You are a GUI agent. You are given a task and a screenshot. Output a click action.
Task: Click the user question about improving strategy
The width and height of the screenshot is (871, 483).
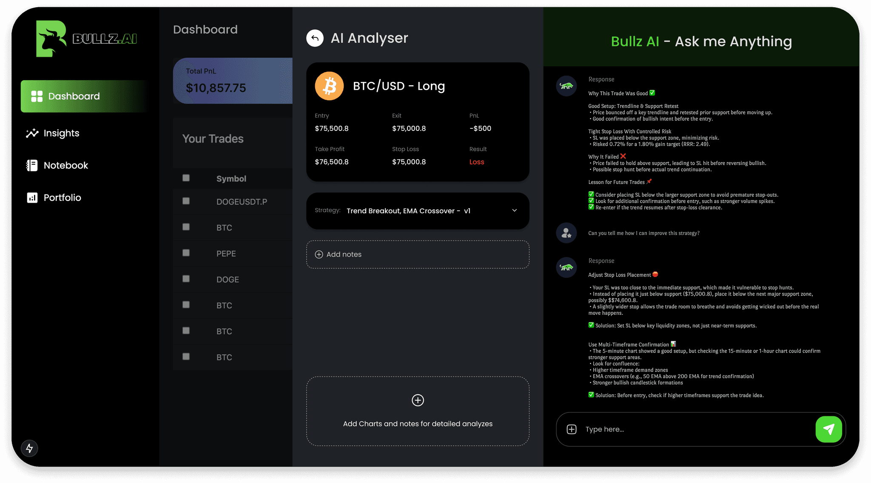(644, 233)
